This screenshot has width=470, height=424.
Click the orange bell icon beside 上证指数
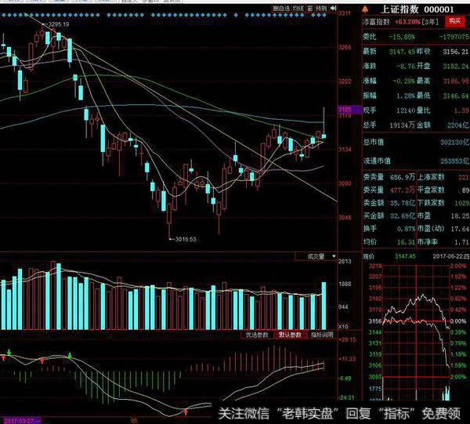click(x=366, y=9)
